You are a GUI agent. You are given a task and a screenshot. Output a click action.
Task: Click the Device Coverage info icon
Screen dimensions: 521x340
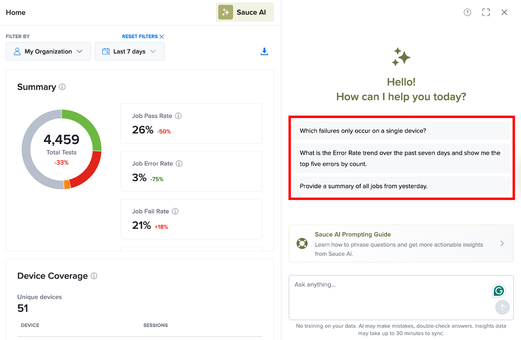coord(94,276)
